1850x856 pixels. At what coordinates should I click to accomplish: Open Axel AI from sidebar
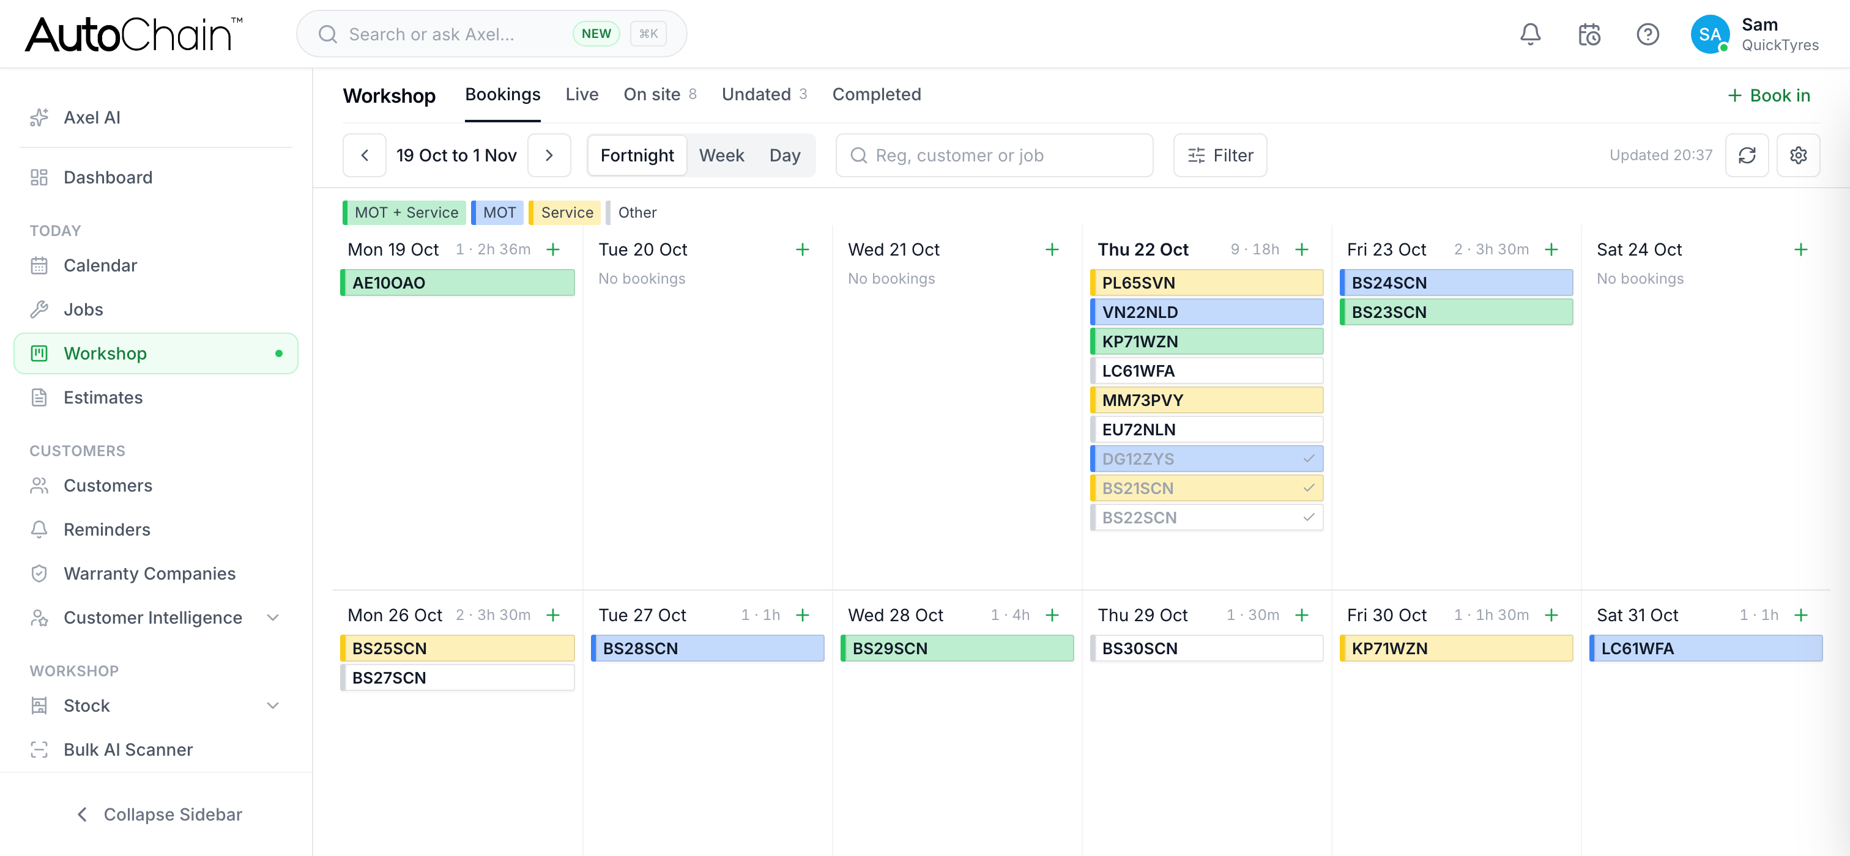[156, 117]
